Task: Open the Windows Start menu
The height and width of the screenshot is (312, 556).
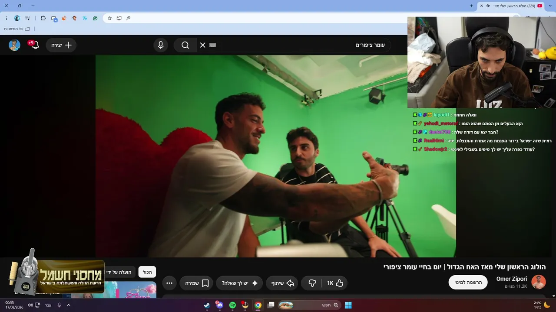Action: click(348, 305)
